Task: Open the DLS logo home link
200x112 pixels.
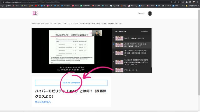Action: tap(35, 13)
